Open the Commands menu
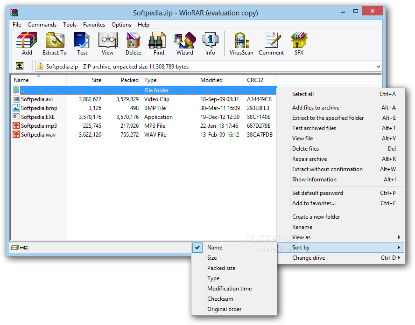The image size is (415, 325). pos(42,25)
